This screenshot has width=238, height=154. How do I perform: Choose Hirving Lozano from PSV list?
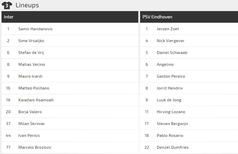(171, 112)
